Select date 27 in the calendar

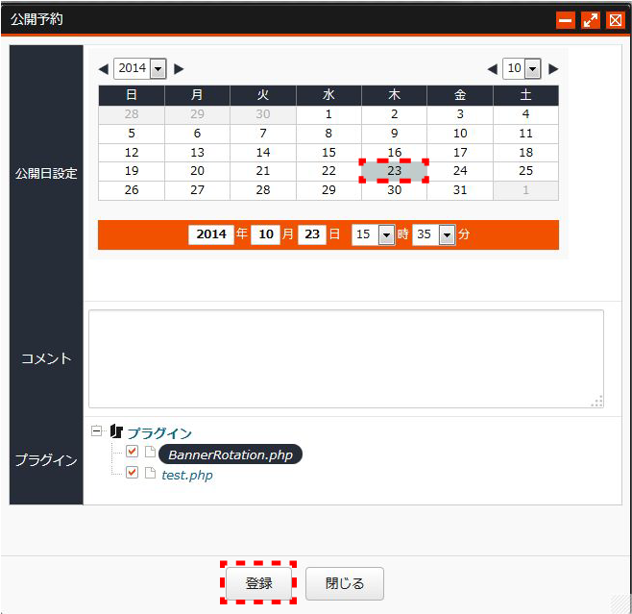point(197,190)
